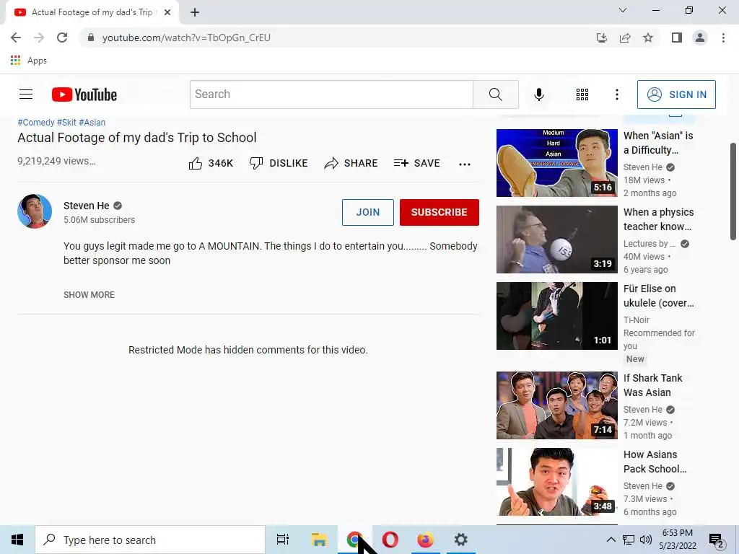Open taskbar clock showing 6:53 PM

[677, 540]
